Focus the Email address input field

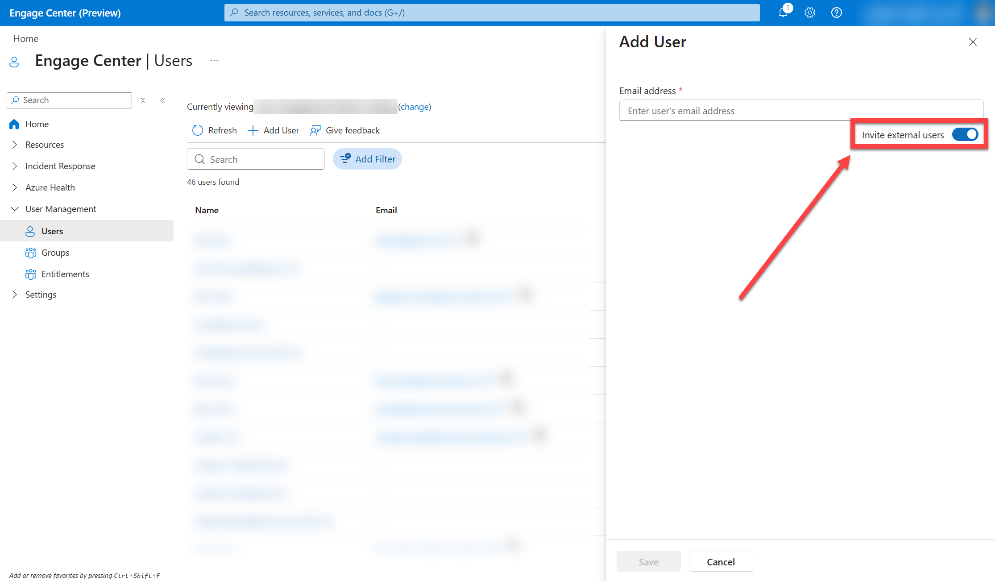point(801,111)
